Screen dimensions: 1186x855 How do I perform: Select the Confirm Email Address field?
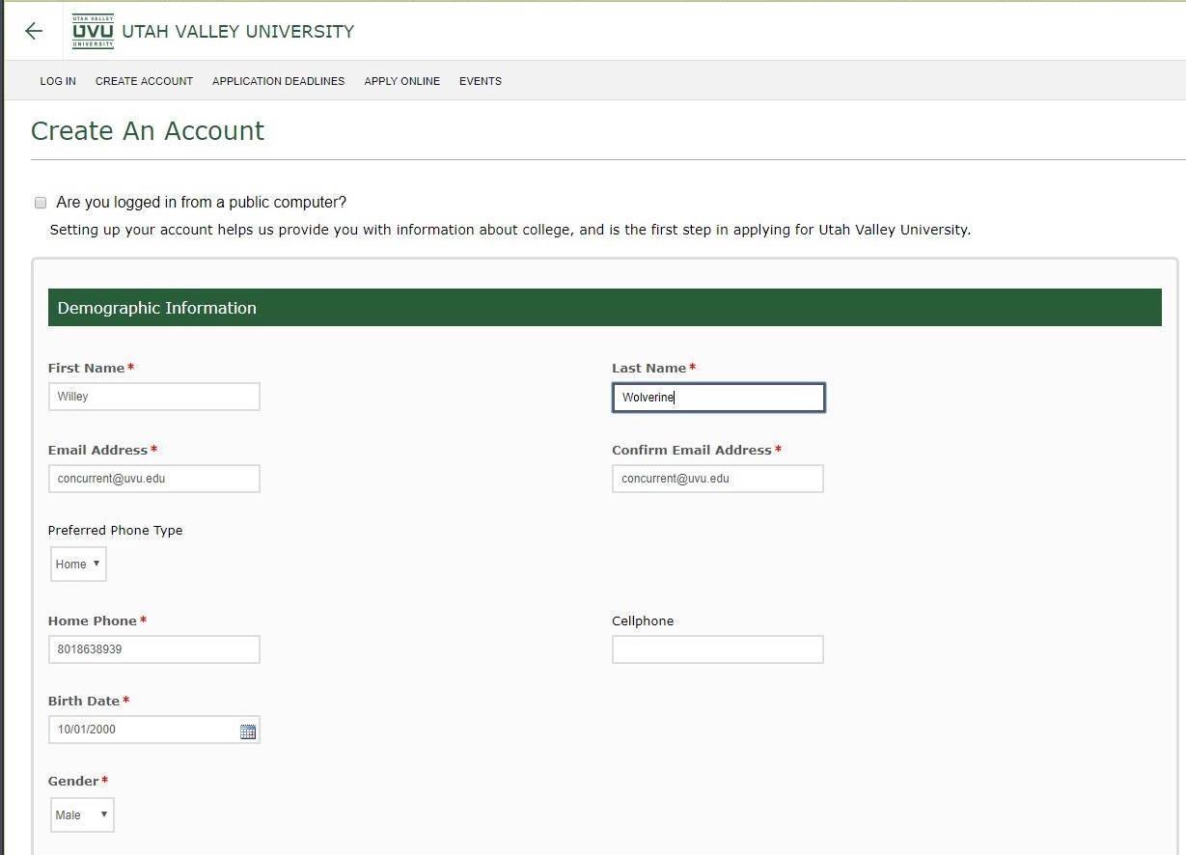pos(718,479)
